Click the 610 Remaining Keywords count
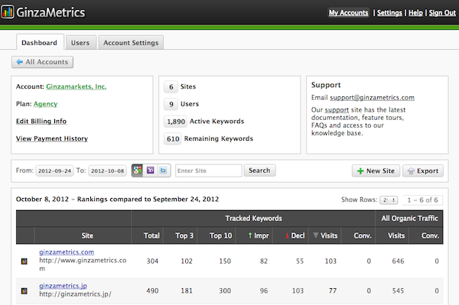 [x=173, y=138]
